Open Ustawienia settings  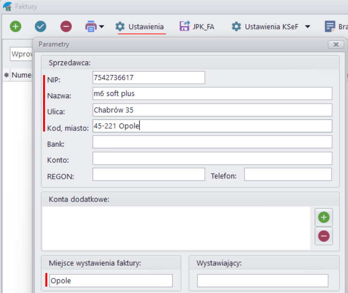click(x=140, y=27)
